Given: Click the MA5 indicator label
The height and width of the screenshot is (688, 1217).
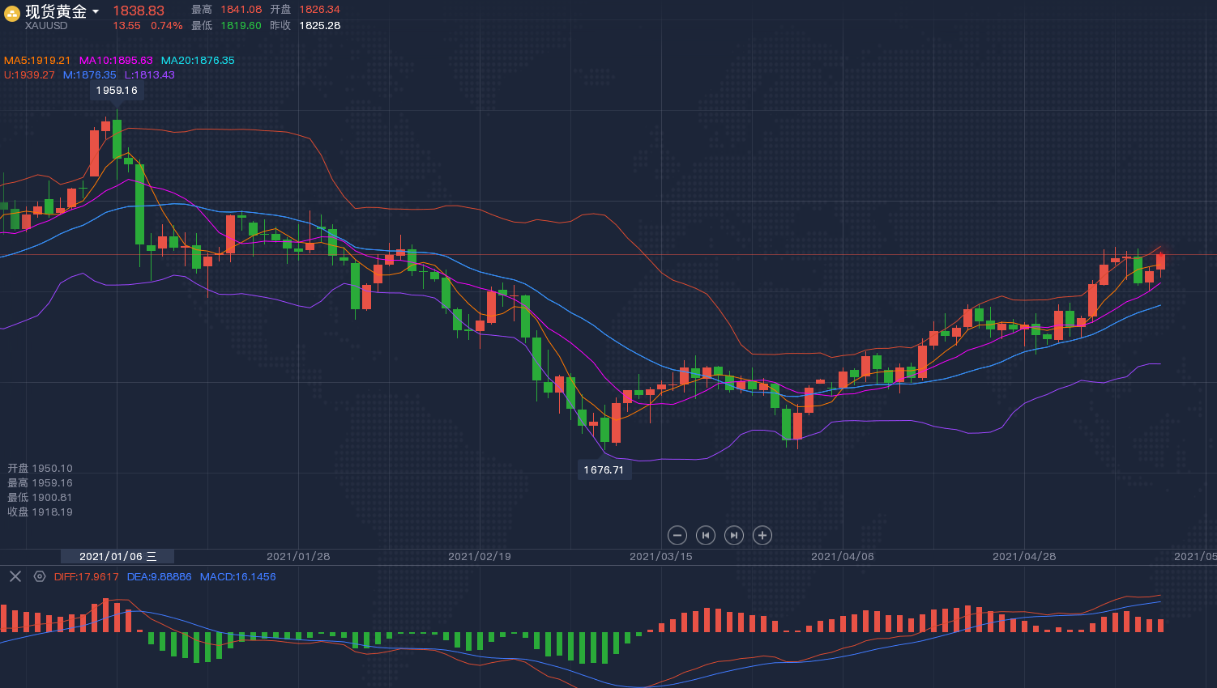Looking at the screenshot, I should [x=37, y=61].
